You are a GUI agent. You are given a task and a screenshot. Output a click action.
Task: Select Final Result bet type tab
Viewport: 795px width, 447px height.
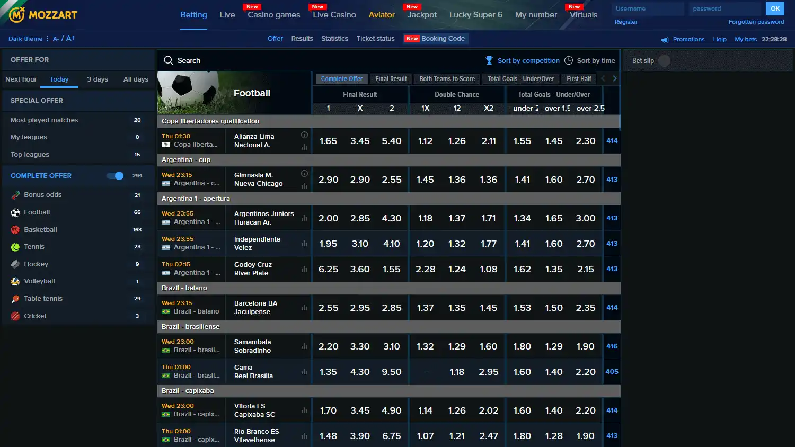pos(391,79)
